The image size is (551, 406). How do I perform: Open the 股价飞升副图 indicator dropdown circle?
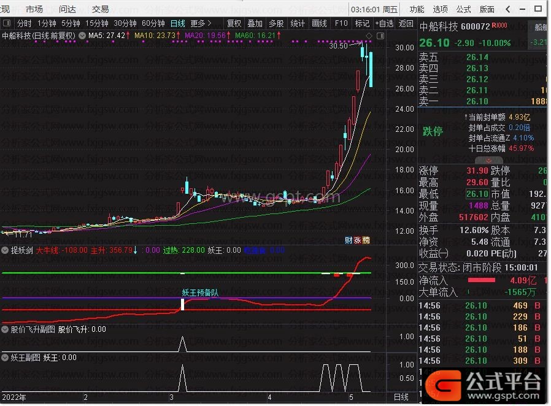(x=5, y=329)
